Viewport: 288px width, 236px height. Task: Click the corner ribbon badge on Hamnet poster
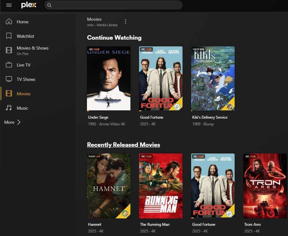(x=125, y=213)
